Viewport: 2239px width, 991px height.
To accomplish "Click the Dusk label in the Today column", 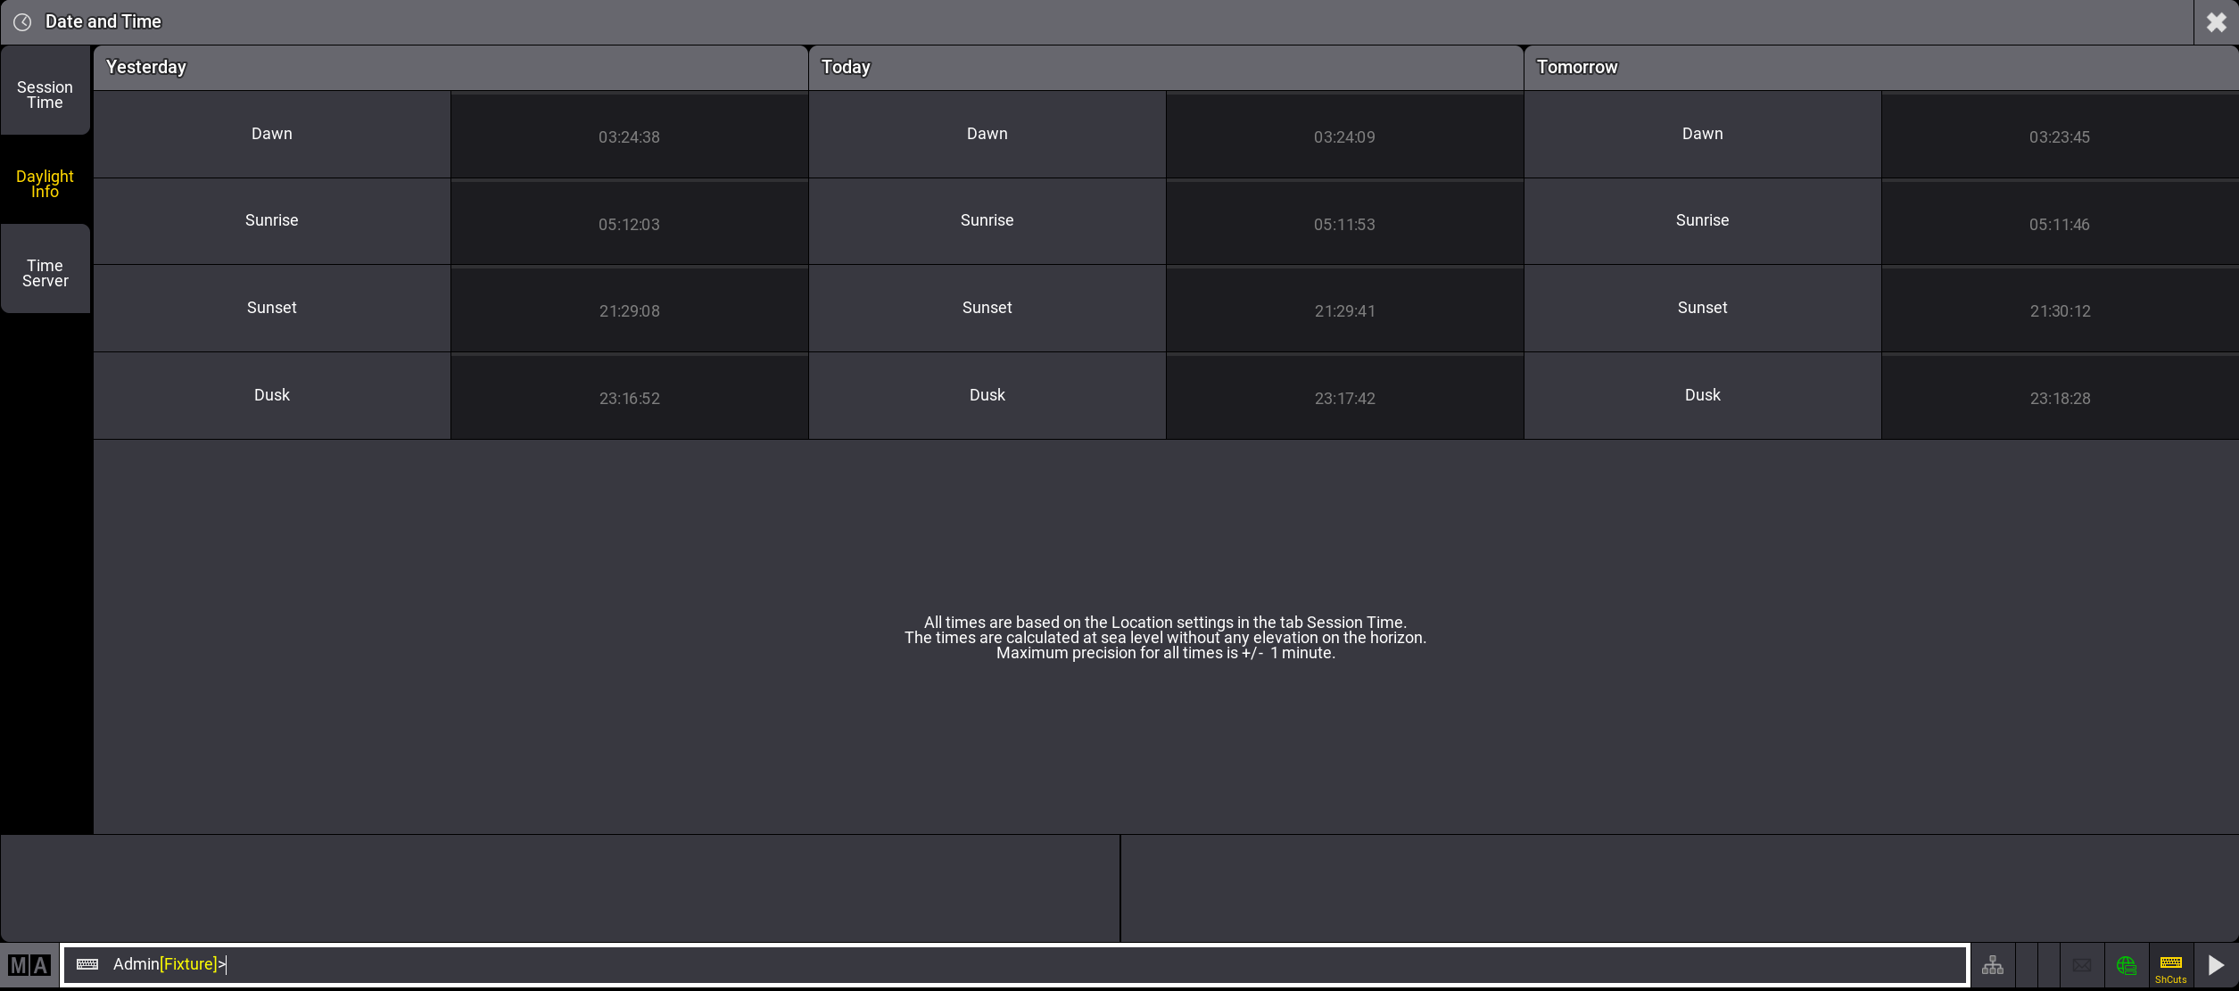I will pos(987,395).
